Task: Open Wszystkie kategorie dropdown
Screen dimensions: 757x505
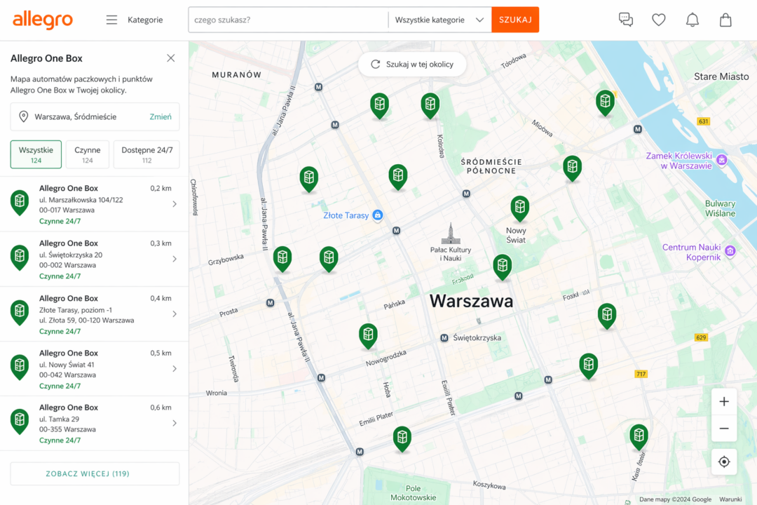Action: pyautogui.click(x=439, y=20)
